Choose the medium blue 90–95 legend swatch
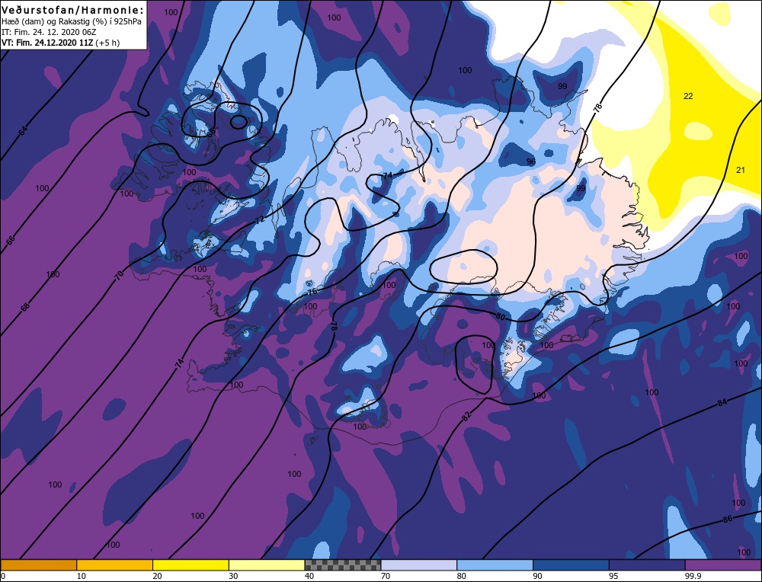The width and height of the screenshot is (762, 582). (571, 564)
